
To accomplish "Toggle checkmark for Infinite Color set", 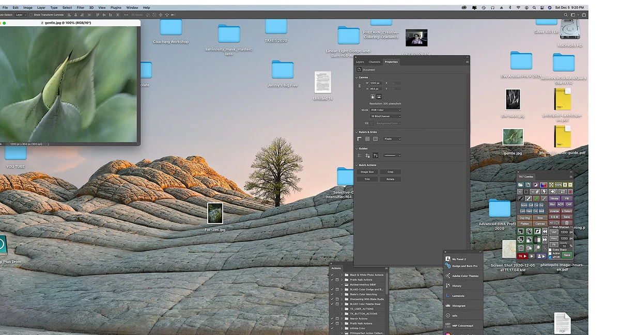I will [332, 328].
